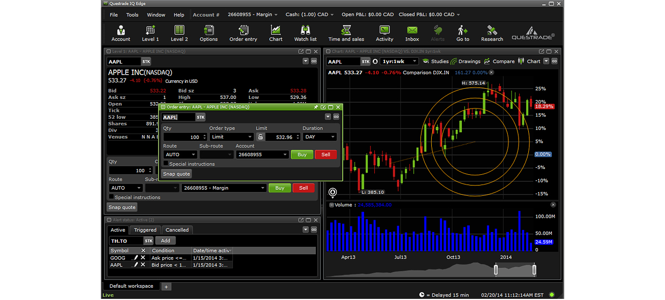
Task: Enable Special instructions in Order entry popup
Action: coord(166,164)
